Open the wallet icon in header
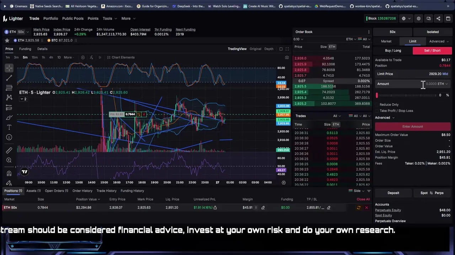The height and width of the screenshot is (255, 455). (x=448, y=18)
